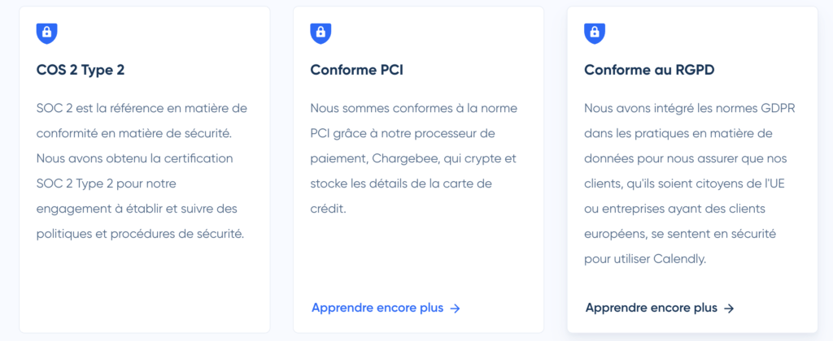Click the shield lock icon above Conforme PCI

pos(321,33)
